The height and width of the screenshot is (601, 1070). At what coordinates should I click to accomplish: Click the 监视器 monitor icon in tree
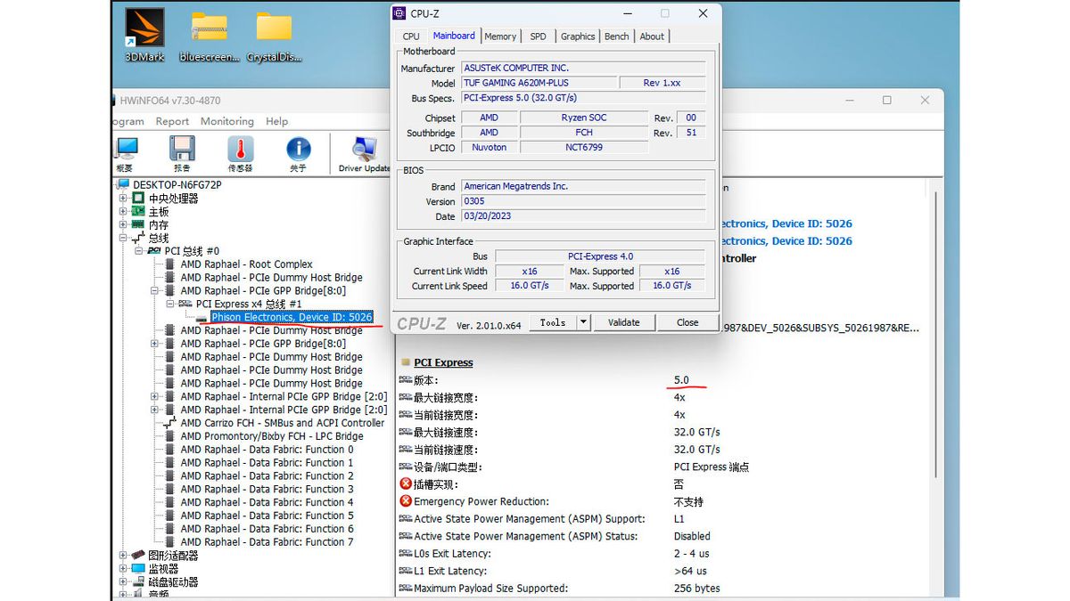(x=138, y=569)
